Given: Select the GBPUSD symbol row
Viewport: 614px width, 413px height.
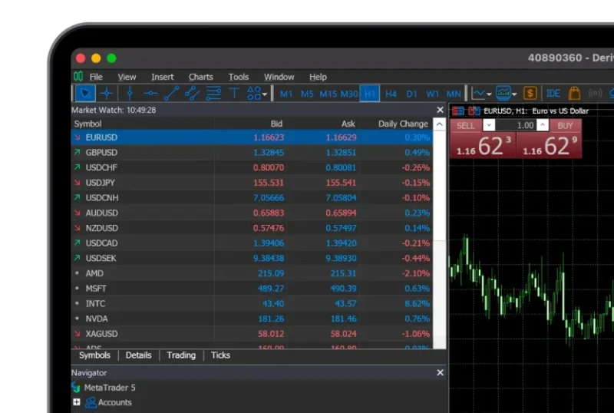Looking at the screenshot, I should click(252, 153).
